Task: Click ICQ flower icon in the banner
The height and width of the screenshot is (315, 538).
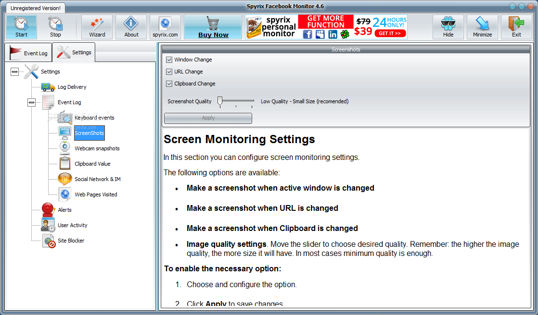Action: [345, 34]
